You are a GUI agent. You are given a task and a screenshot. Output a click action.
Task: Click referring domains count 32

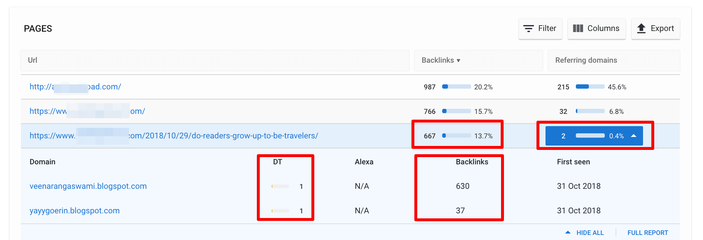(x=563, y=111)
